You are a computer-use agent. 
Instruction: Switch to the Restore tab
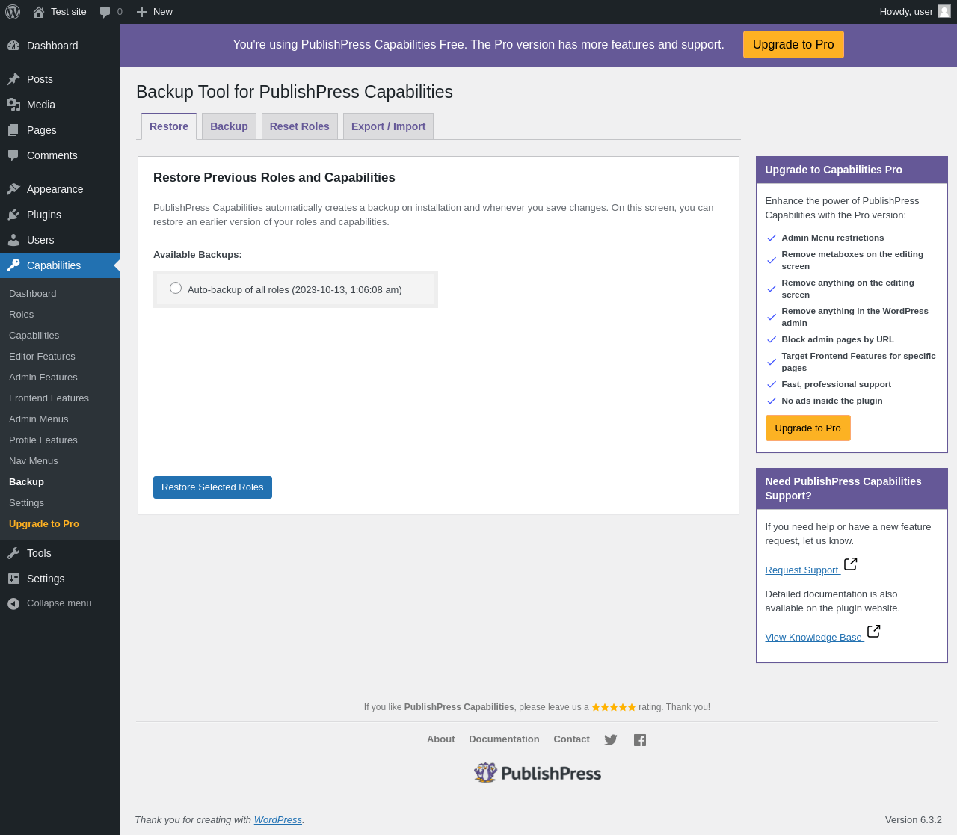169,126
